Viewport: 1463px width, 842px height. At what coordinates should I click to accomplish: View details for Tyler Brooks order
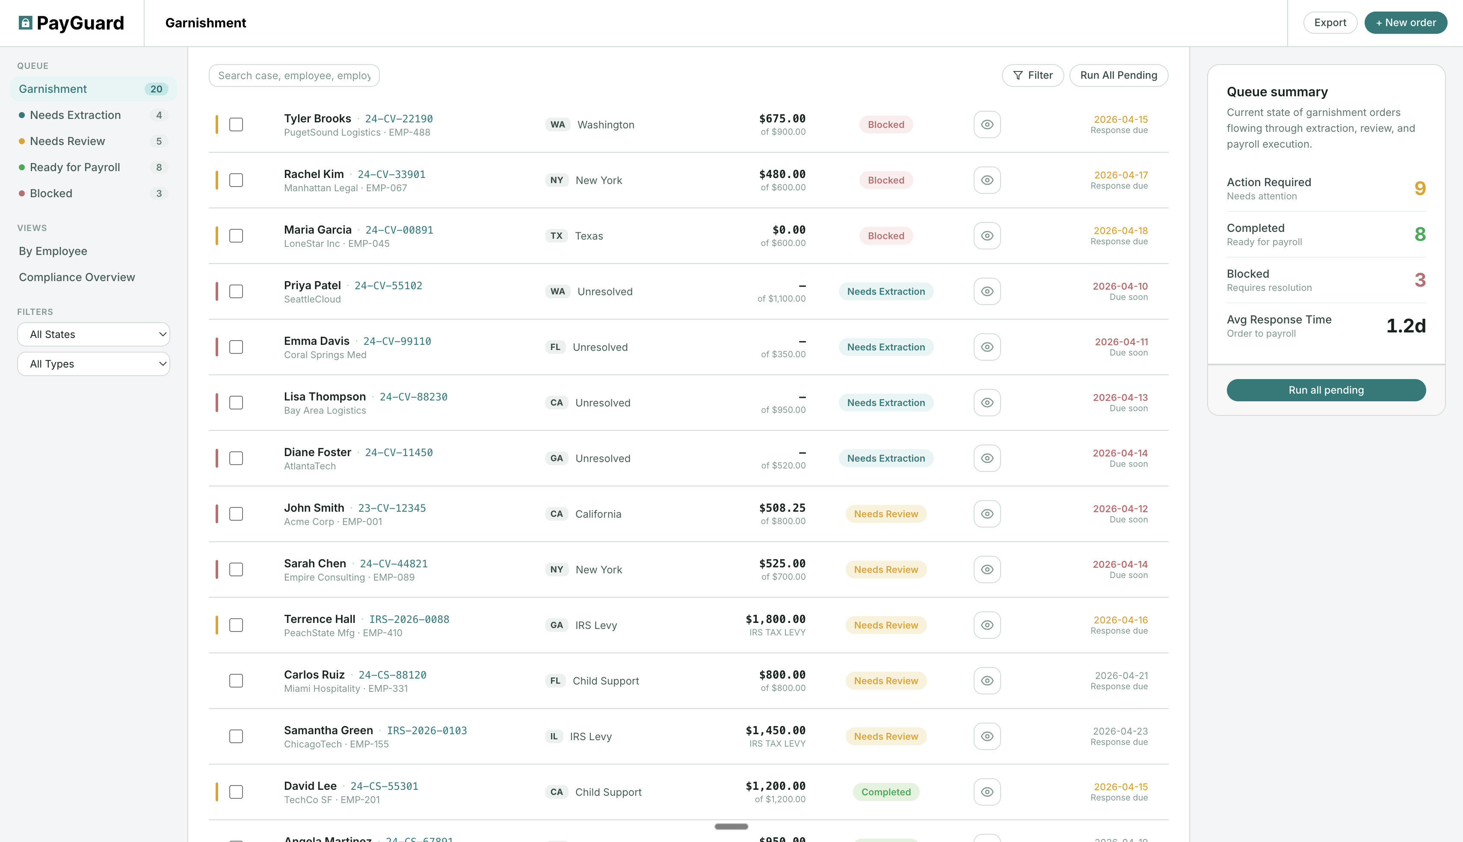click(x=987, y=125)
